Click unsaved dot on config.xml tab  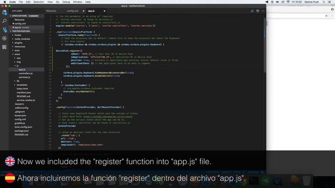84,11
